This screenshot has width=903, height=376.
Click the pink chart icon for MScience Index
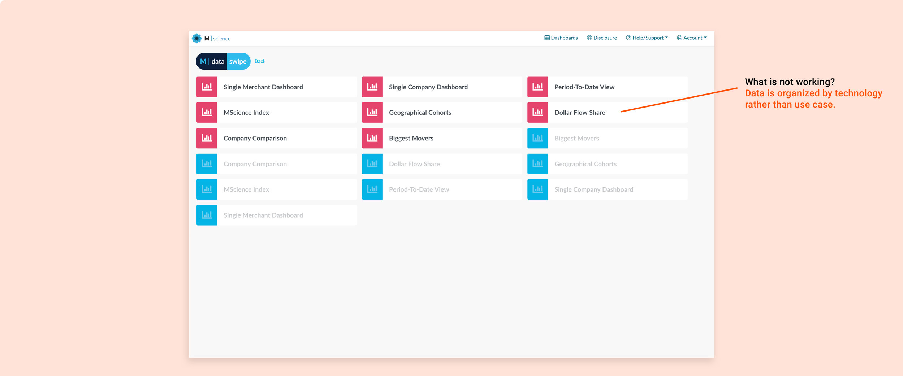[207, 113]
